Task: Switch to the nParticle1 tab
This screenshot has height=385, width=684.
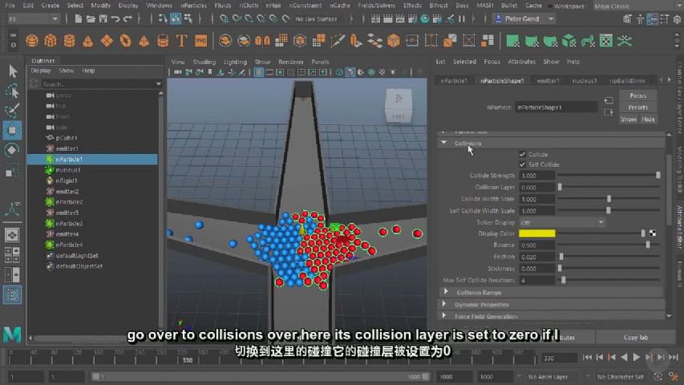Action: 454,80
